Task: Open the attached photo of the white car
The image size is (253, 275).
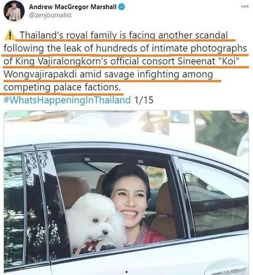Action: coord(126,192)
